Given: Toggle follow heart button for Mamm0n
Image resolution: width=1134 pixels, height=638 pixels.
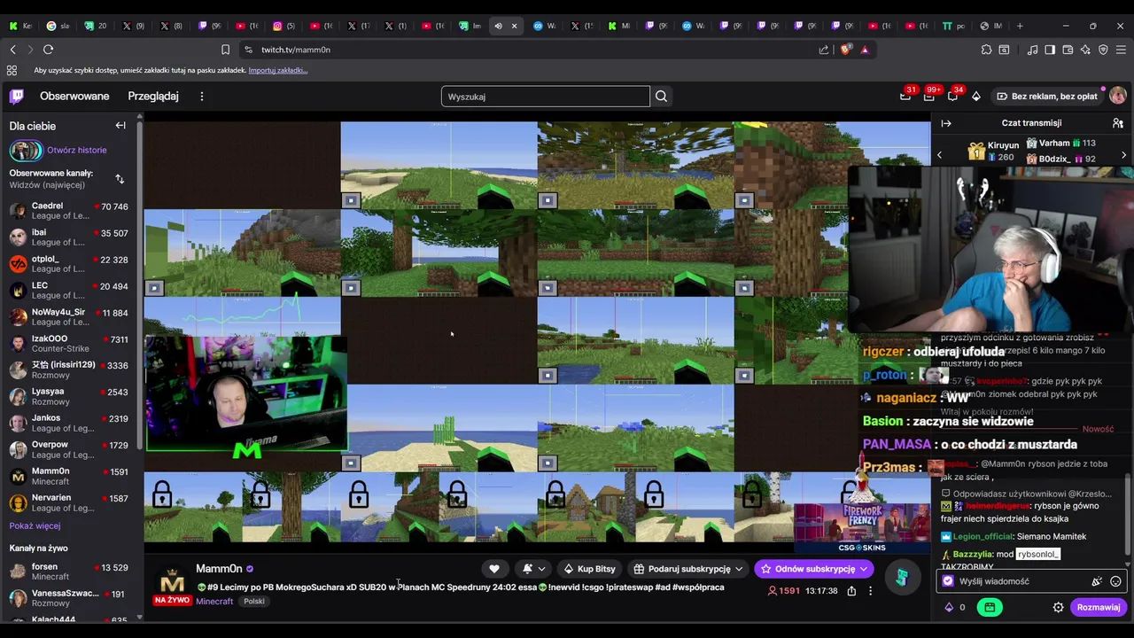Looking at the screenshot, I should click(494, 569).
